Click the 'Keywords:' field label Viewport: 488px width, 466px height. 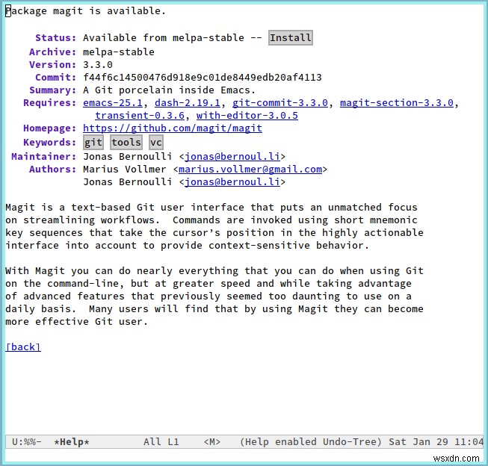coord(50,142)
